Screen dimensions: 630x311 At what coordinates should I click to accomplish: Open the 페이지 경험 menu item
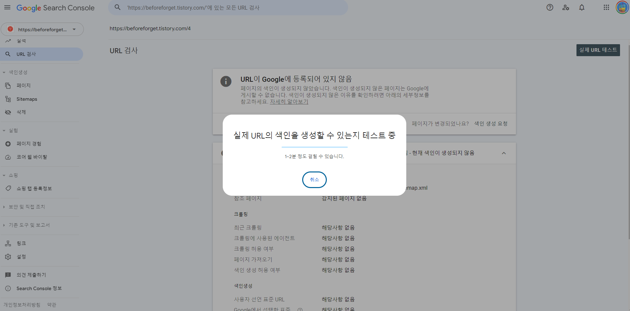(x=42, y=144)
